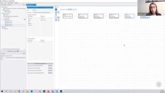Select Цепочки АР tree item

[9, 24]
